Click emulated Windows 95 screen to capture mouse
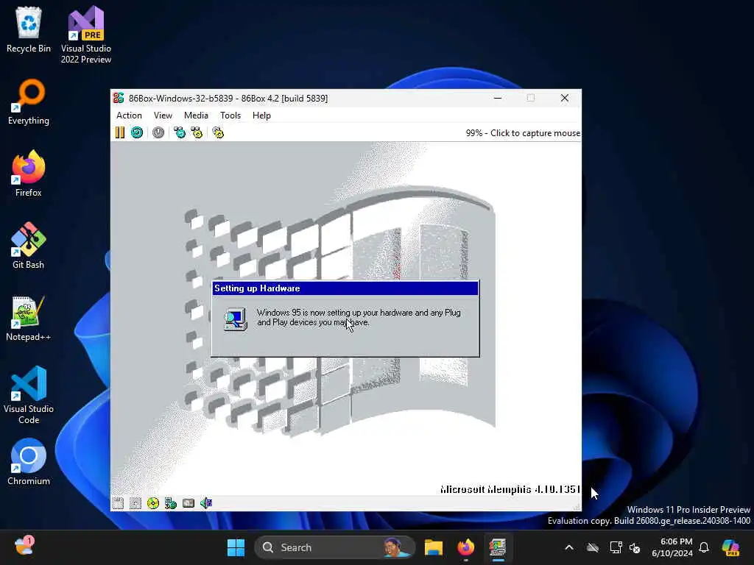754x565 pixels. click(x=345, y=318)
